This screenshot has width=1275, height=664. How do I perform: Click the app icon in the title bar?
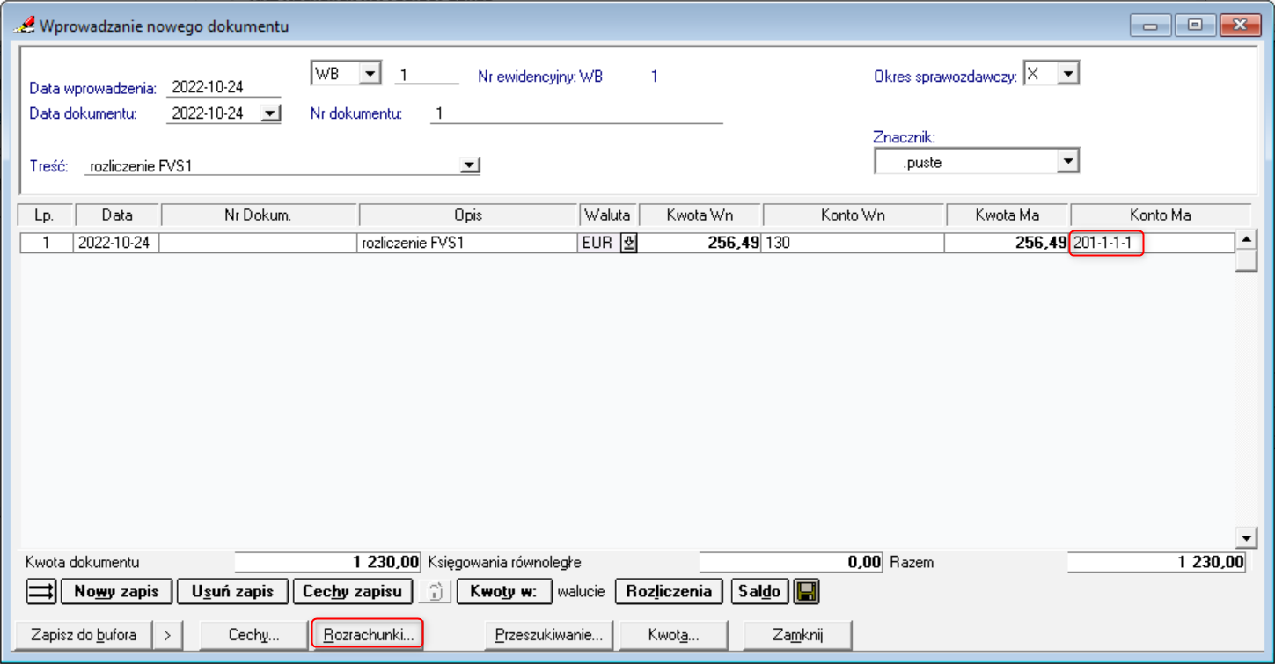pyautogui.click(x=24, y=25)
